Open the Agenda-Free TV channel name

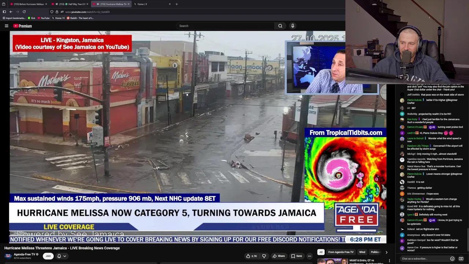(25, 254)
